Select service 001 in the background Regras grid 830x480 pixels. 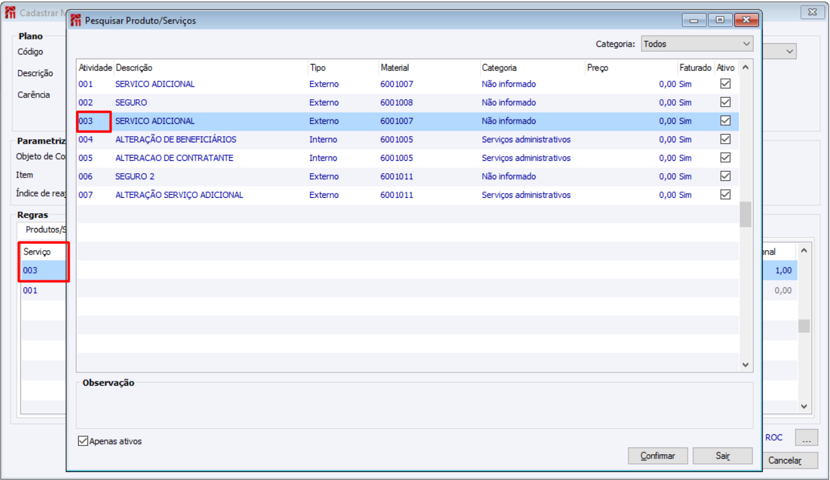pyautogui.click(x=30, y=290)
